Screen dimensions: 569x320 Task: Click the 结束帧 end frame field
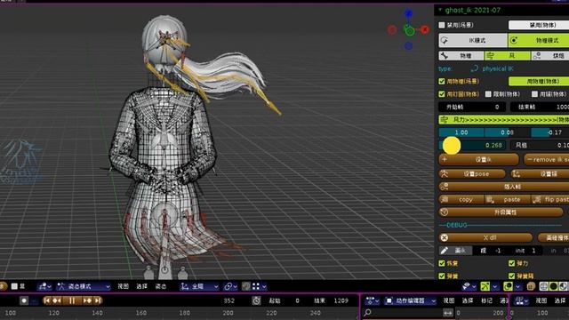tap(540, 107)
